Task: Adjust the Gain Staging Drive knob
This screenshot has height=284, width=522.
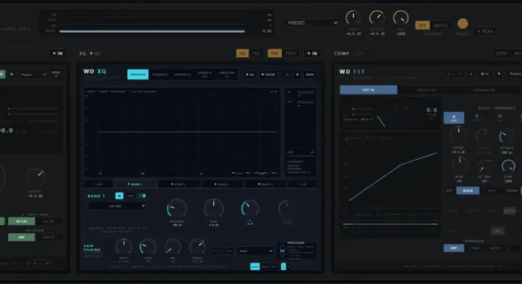Action: click(x=148, y=247)
